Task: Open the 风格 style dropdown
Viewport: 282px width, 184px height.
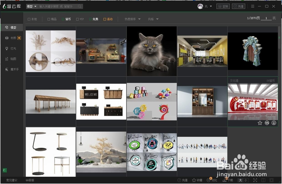Action: [x=153, y=19]
